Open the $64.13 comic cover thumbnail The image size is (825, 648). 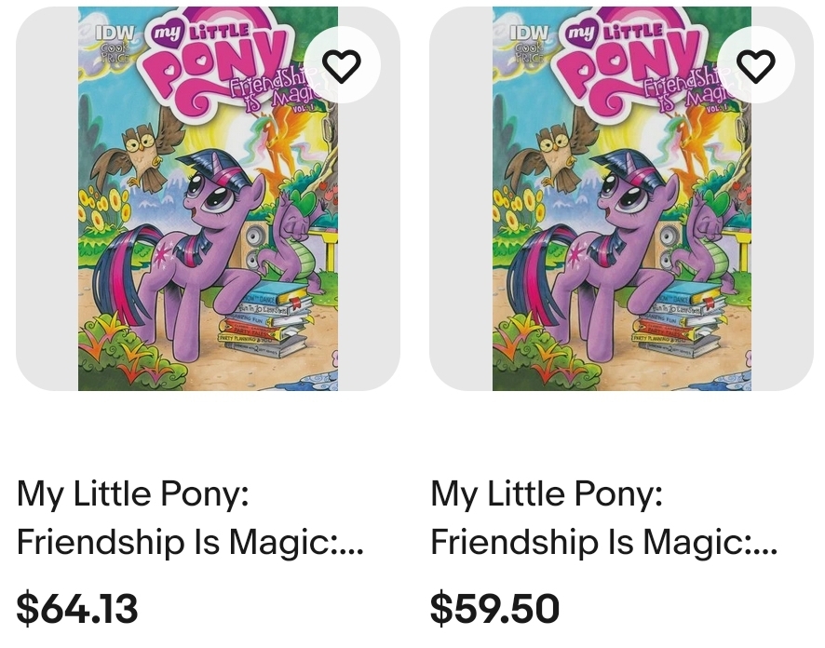[208, 198]
